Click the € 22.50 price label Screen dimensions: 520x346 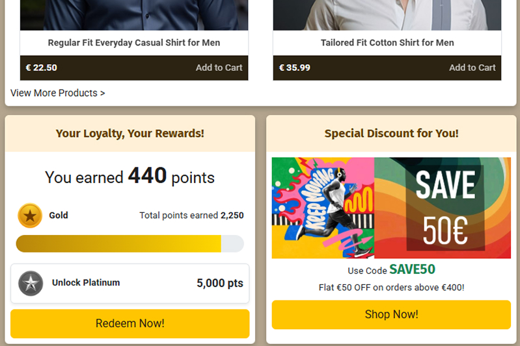(42, 68)
